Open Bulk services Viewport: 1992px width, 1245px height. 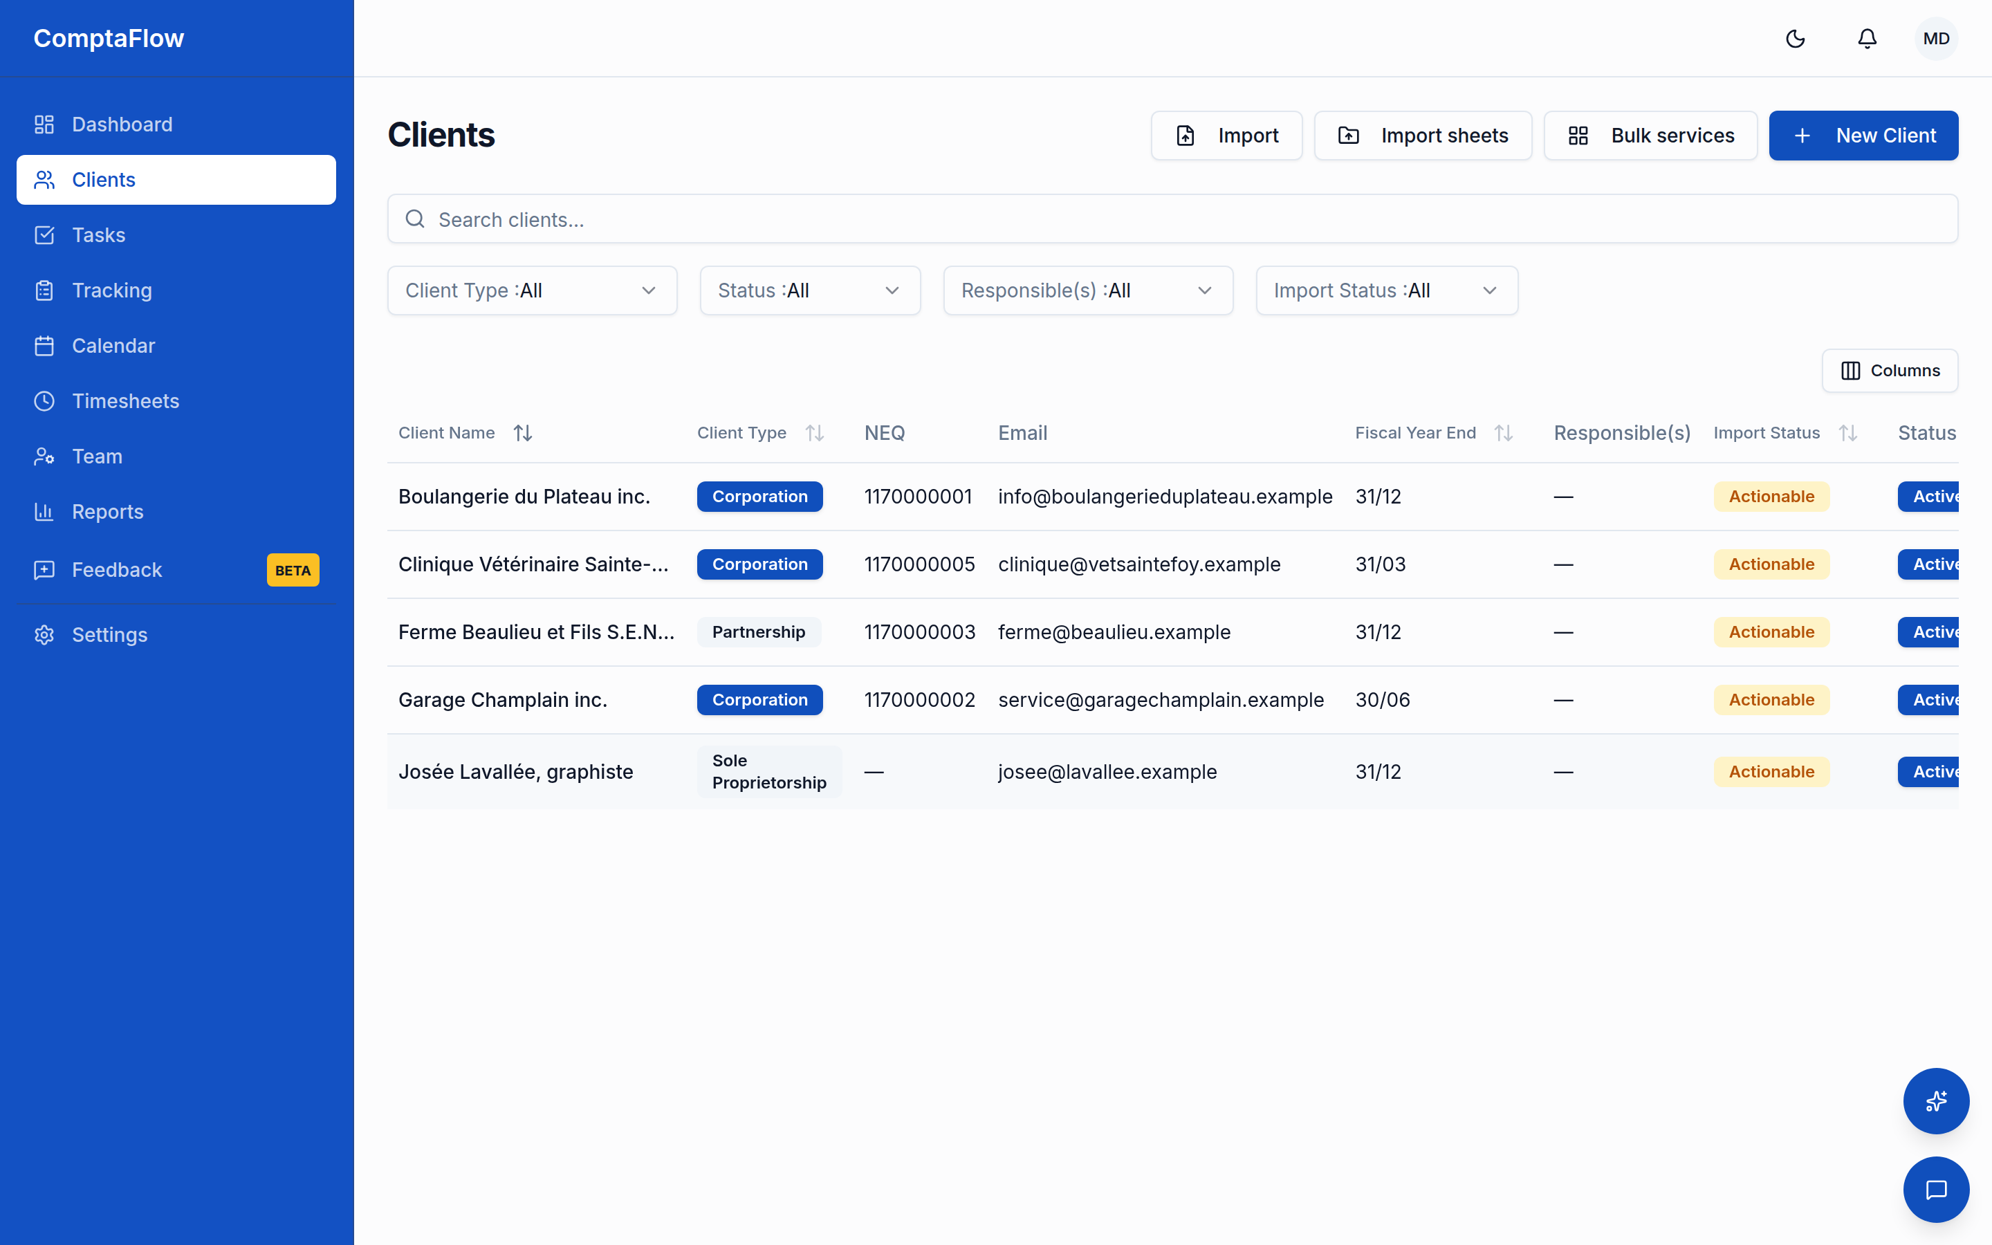click(x=1650, y=135)
